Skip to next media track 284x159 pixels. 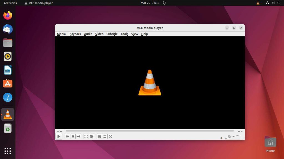pos(78,136)
